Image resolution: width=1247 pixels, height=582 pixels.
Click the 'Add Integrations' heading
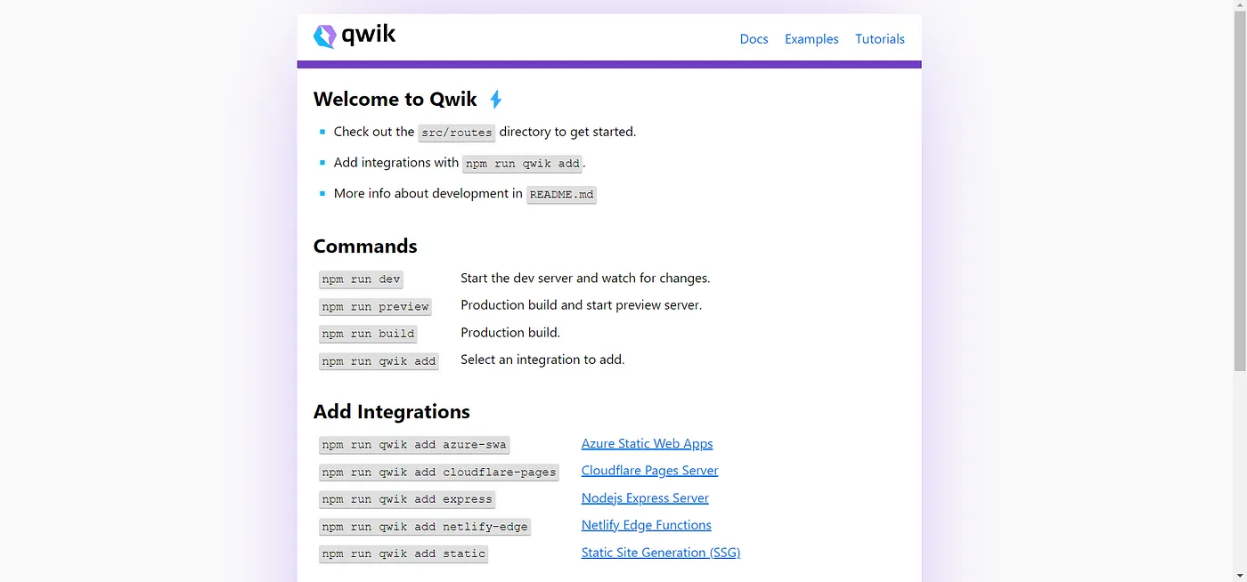(392, 412)
